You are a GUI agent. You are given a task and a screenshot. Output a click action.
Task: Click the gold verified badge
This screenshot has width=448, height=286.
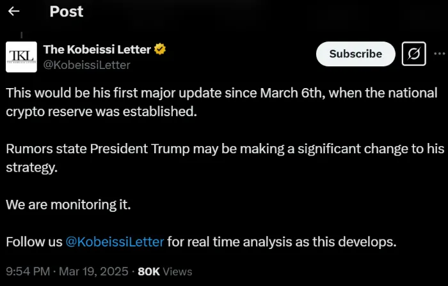(162, 49)
